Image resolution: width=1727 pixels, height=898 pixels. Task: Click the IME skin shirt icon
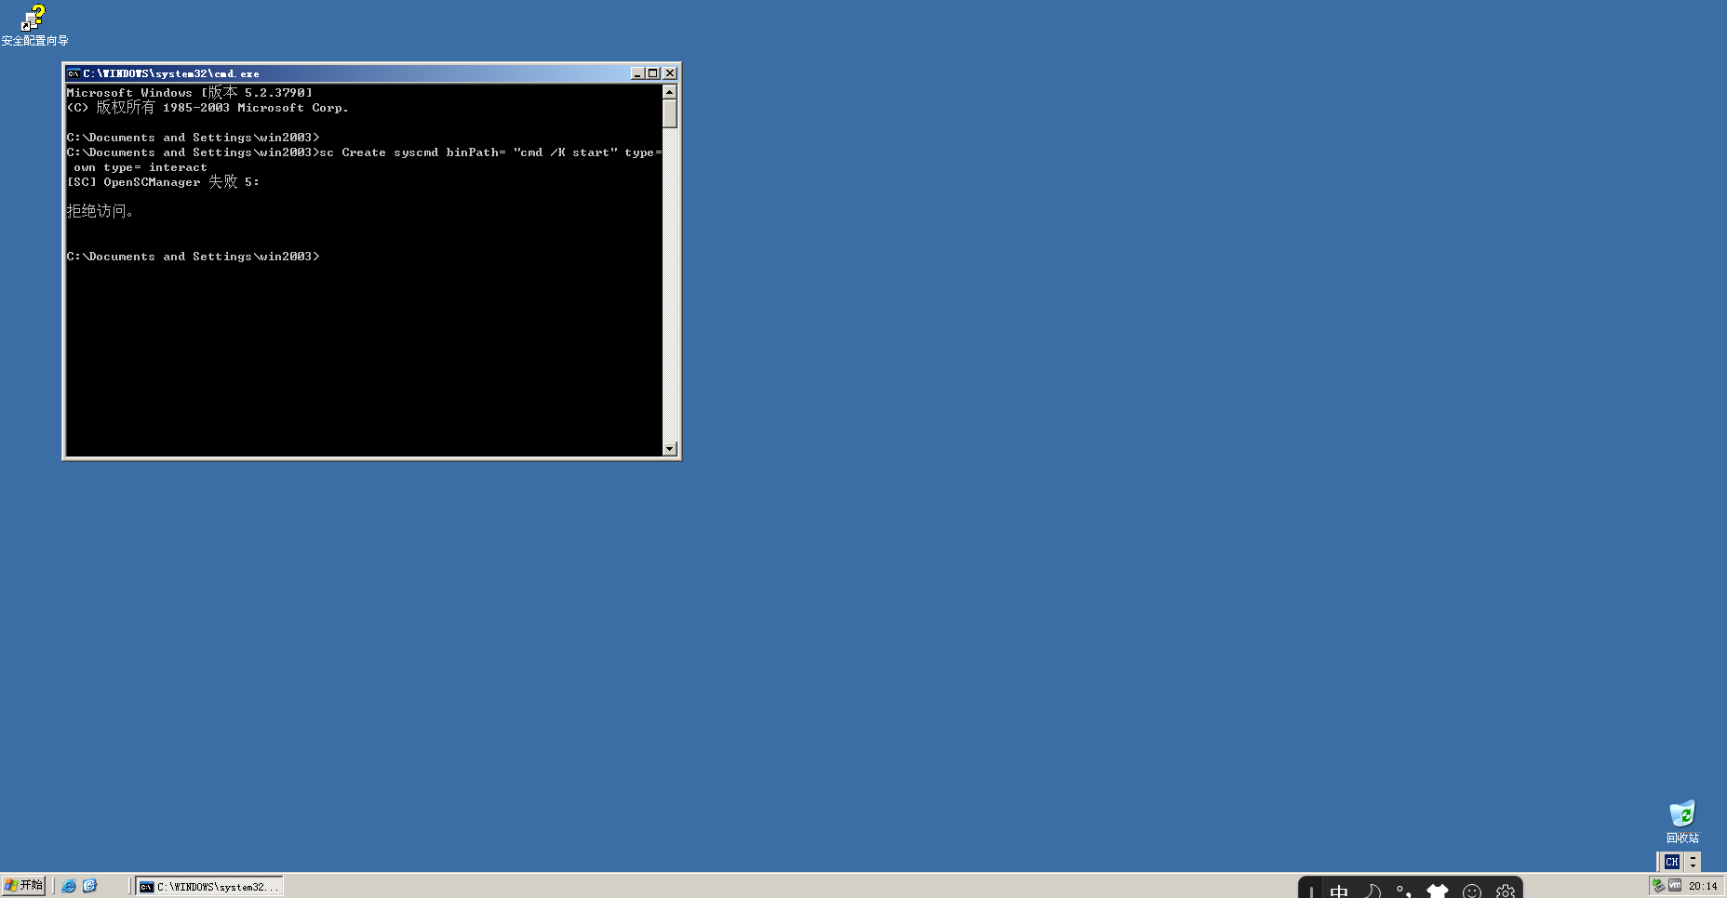(1438, 891)
